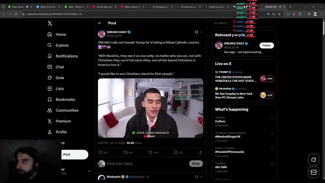Click the gray Reply button

[x=196, y=164]
